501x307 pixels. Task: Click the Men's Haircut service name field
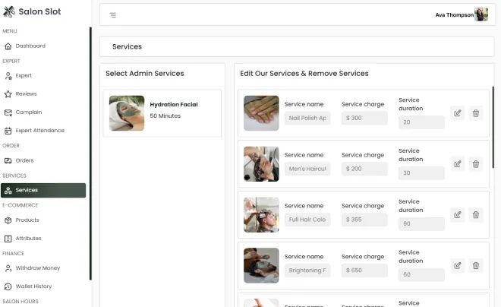click(x=307, y=169)
